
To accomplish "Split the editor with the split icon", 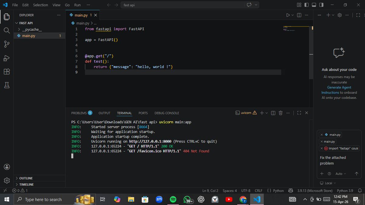I will click(299, 15).
